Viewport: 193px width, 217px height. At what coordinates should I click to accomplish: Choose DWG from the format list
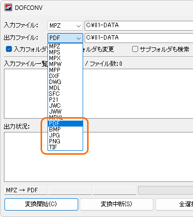point(65,82)
